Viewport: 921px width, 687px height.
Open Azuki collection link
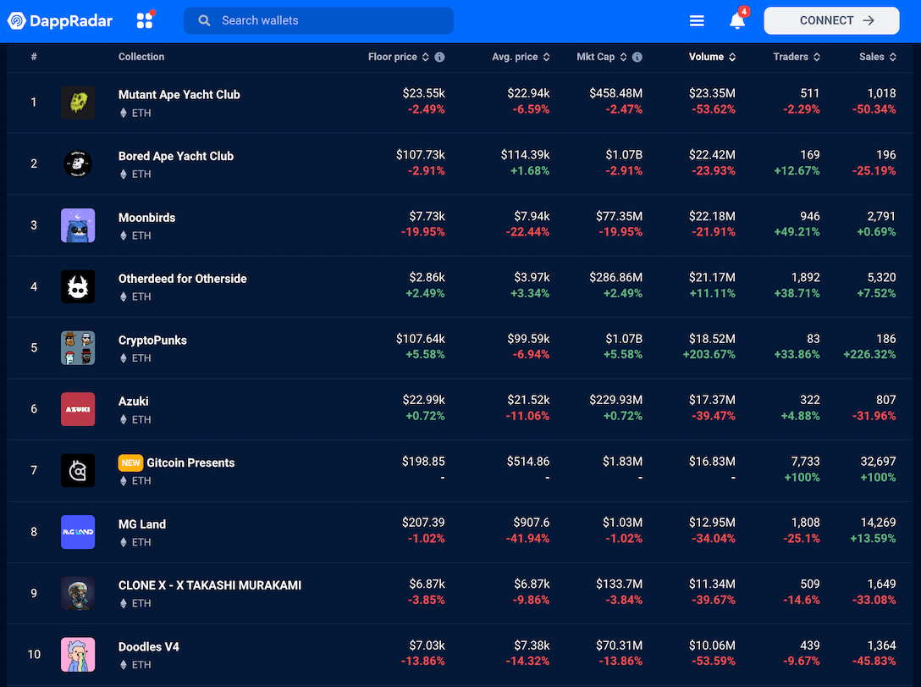click(134, 402)
